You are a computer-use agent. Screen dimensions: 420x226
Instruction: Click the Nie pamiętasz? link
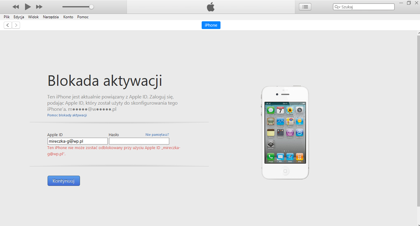click(x=157, y=135)
